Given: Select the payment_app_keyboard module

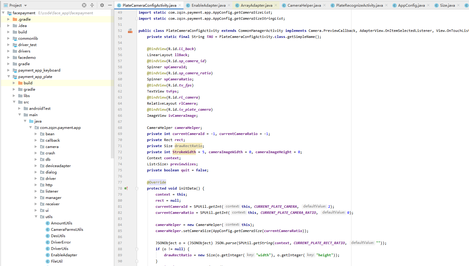Looking at the screenshot, I should pos(39,70).
